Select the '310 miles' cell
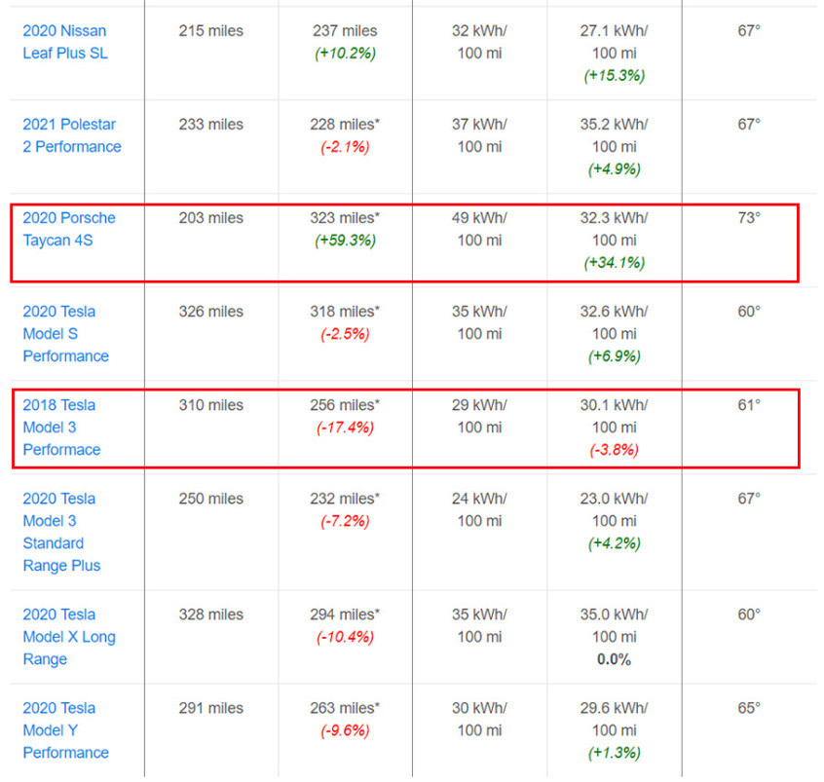 pos(210,405)
